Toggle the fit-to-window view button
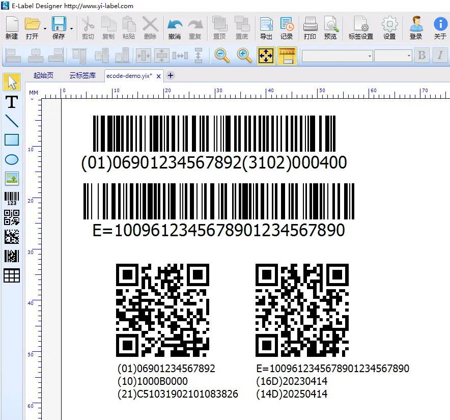450x420 pixels. point(266,55)
